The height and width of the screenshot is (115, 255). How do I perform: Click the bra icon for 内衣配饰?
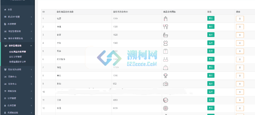click(x=165, y=59)
